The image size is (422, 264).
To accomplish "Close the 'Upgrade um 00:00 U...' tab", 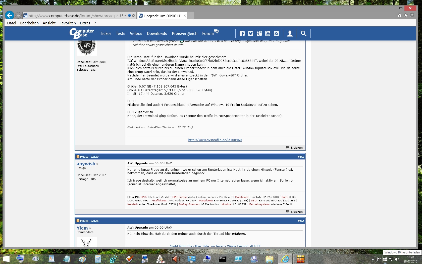I will coord(185,16).
